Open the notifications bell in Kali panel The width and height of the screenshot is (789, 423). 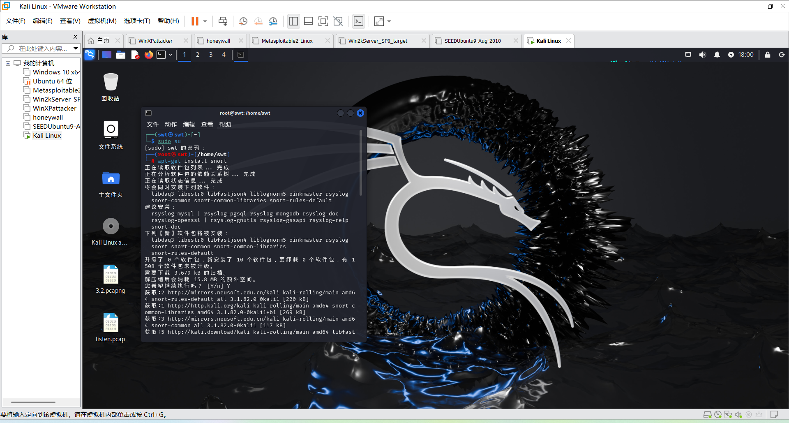[717, 55]
